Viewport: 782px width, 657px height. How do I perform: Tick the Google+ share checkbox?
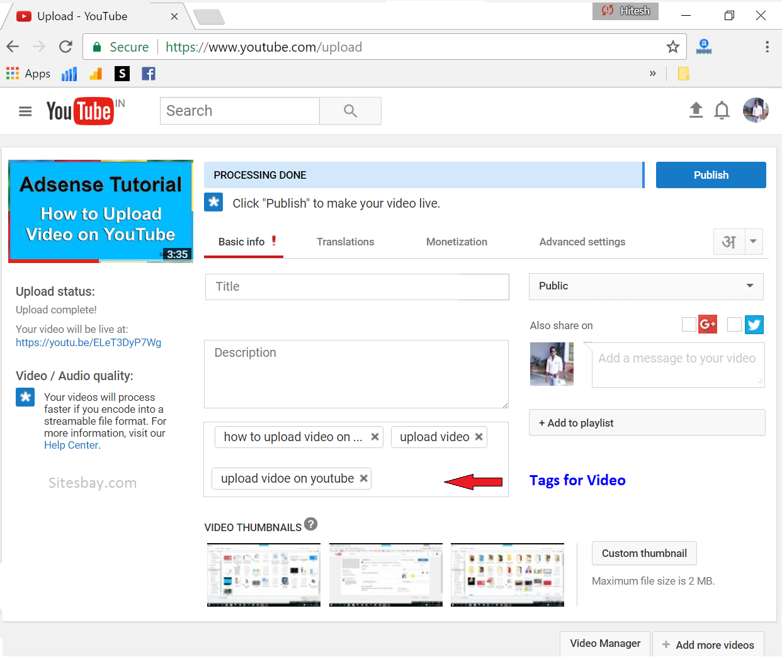tap(689, 324)
